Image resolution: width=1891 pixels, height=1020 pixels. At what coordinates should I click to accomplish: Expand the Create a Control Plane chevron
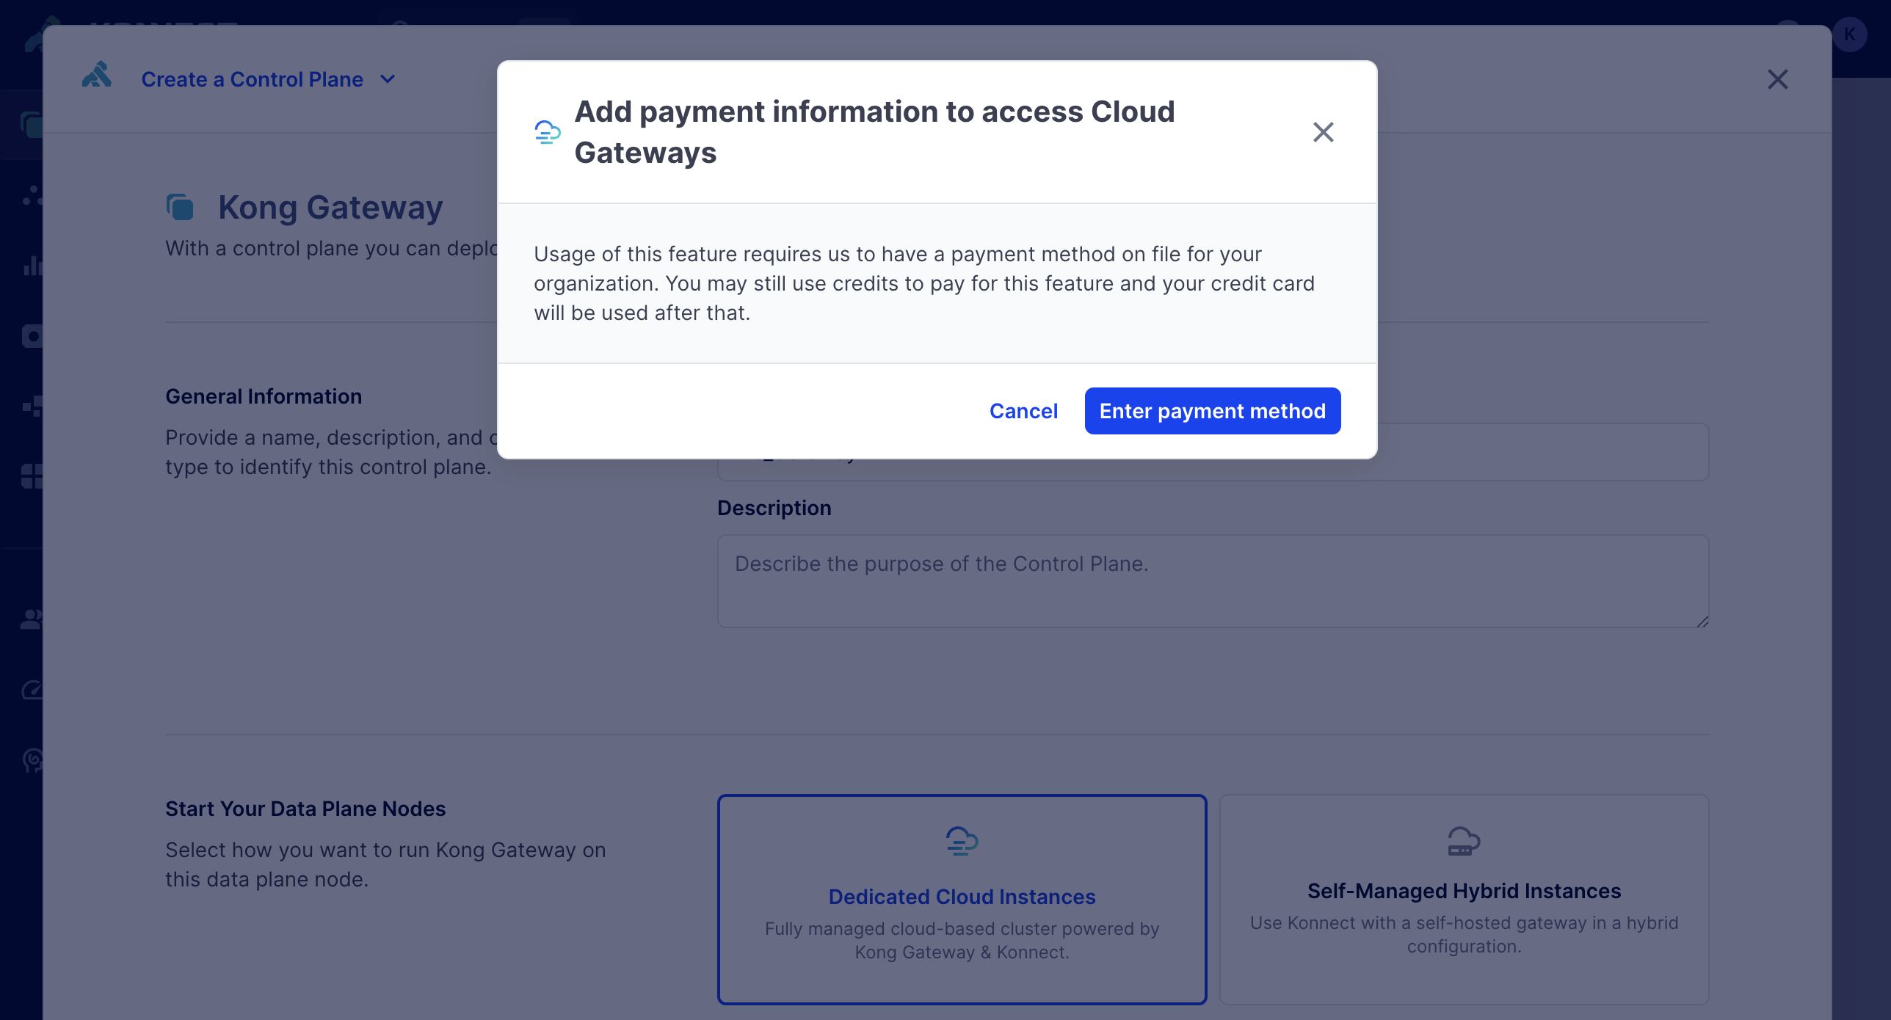pos(388,79)
